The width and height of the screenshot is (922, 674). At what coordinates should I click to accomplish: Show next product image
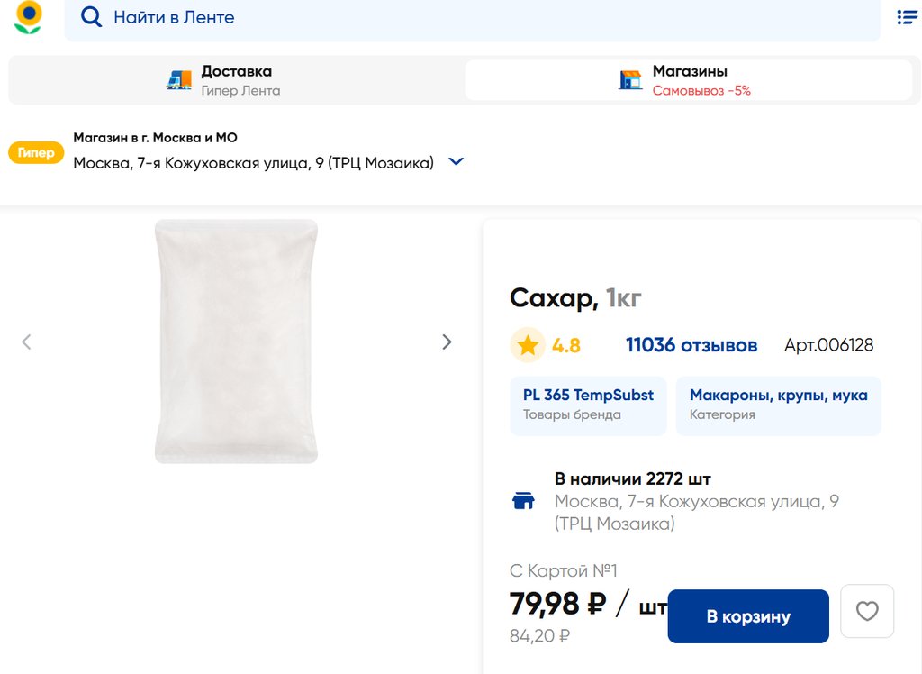pyautogui.click(x=447, y=342)
